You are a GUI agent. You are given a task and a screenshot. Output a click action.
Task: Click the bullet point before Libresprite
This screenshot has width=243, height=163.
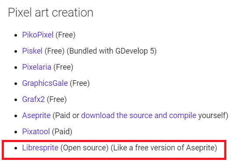coord(16,148)
